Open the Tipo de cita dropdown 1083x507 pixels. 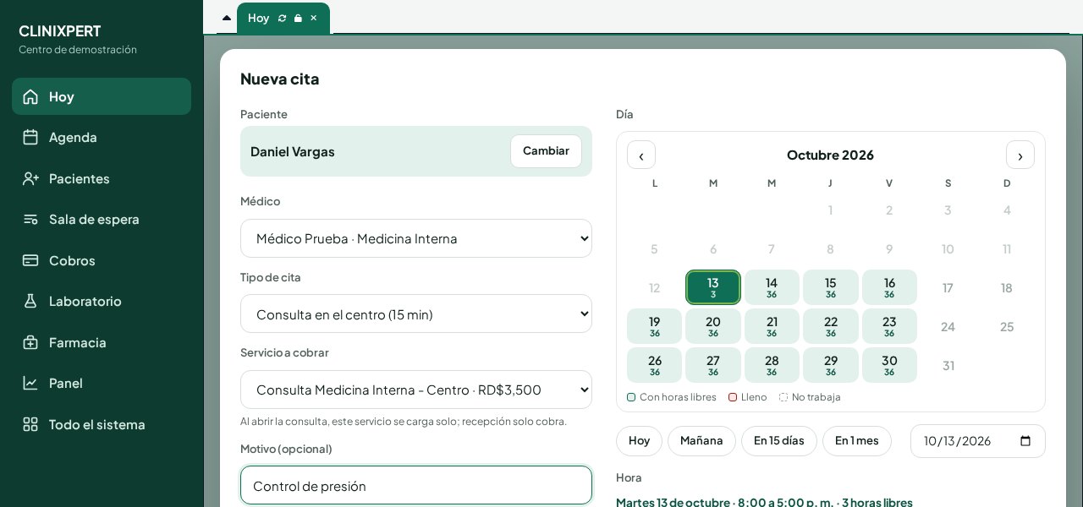[x=416, y=313]
